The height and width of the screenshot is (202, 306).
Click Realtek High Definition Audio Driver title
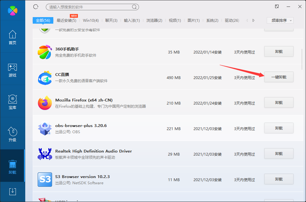93,151
